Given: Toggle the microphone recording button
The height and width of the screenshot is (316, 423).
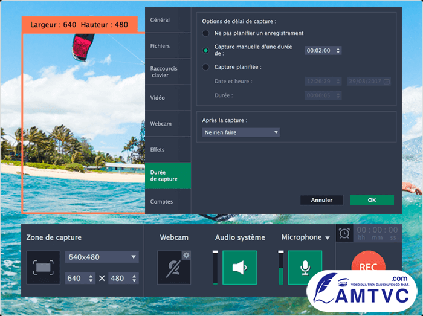Looking at the screenshot, I should point(305,268).
